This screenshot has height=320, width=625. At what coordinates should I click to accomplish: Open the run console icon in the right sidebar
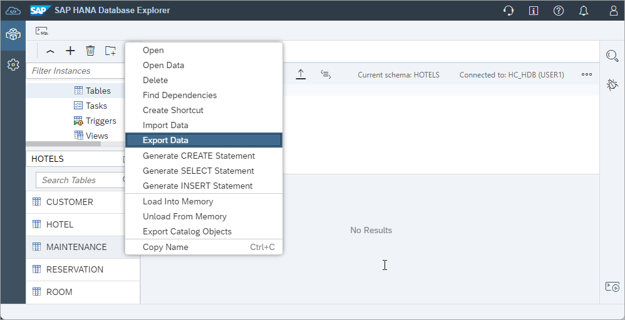(612, 287)
